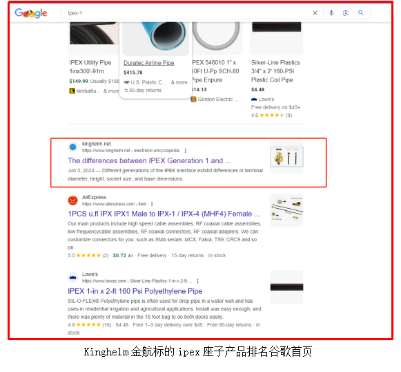Open cable assembly thumbnail in AliExpress result
The width and height of the screenshot is (401, 372).
point(286,210)
